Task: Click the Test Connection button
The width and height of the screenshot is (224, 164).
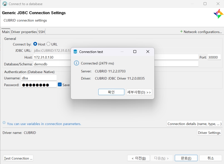Action: tap(18, 158)
